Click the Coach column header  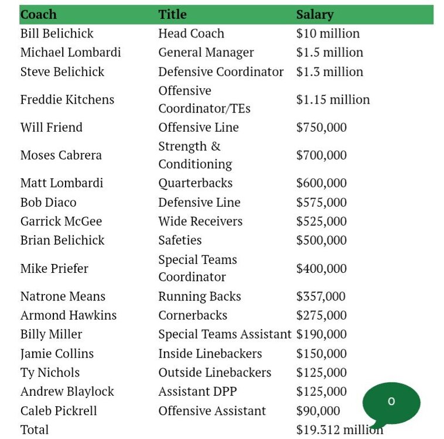[x=39, y=15]
